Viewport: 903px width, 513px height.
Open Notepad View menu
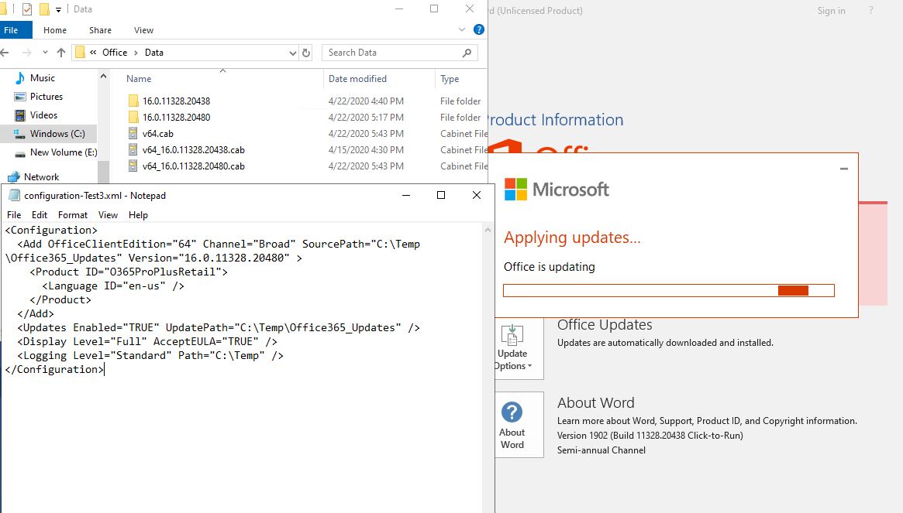tap(109, 215)
